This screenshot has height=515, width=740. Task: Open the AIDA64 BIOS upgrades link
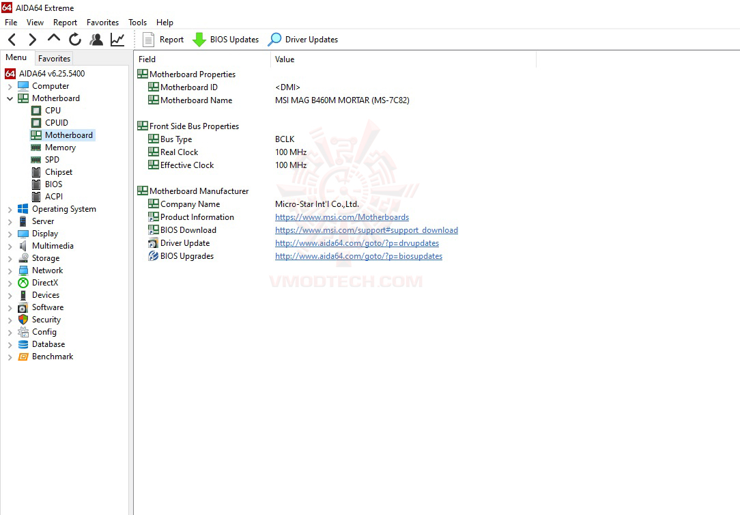358,255
